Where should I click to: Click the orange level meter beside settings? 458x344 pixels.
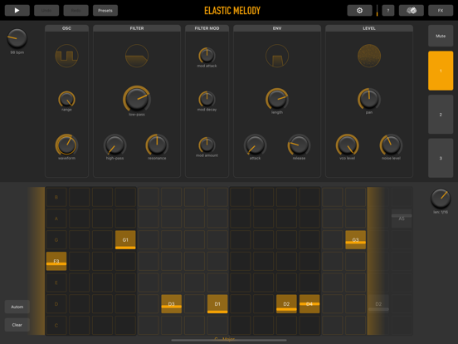377,11
